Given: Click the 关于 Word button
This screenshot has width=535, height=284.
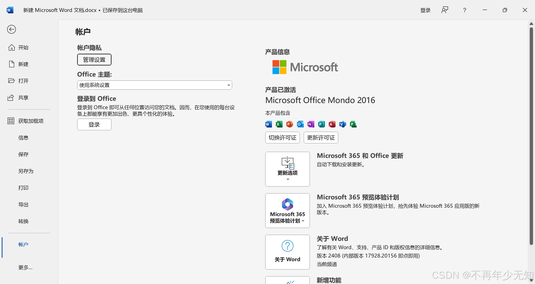Looking at the screenshot, I should coord(288,252).
